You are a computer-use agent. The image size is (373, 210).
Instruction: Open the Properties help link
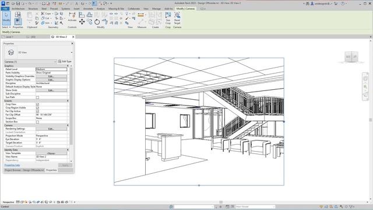pos(12,165)
